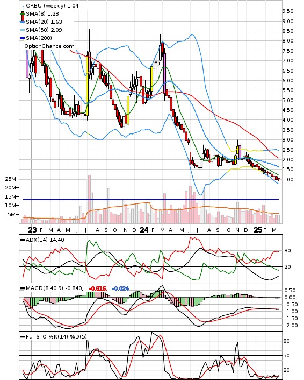Click the bold 25 year marker
Image resolution: width=304 pixels, height=380 pixels.
pyautogui.click(x=258, y=230)
